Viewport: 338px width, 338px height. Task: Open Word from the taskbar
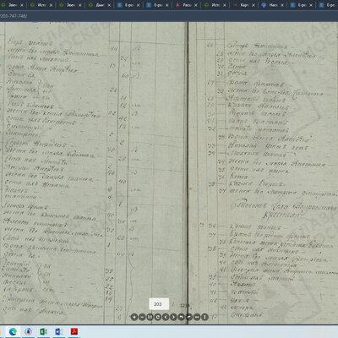pyautogui.click(x=58, y=331)
